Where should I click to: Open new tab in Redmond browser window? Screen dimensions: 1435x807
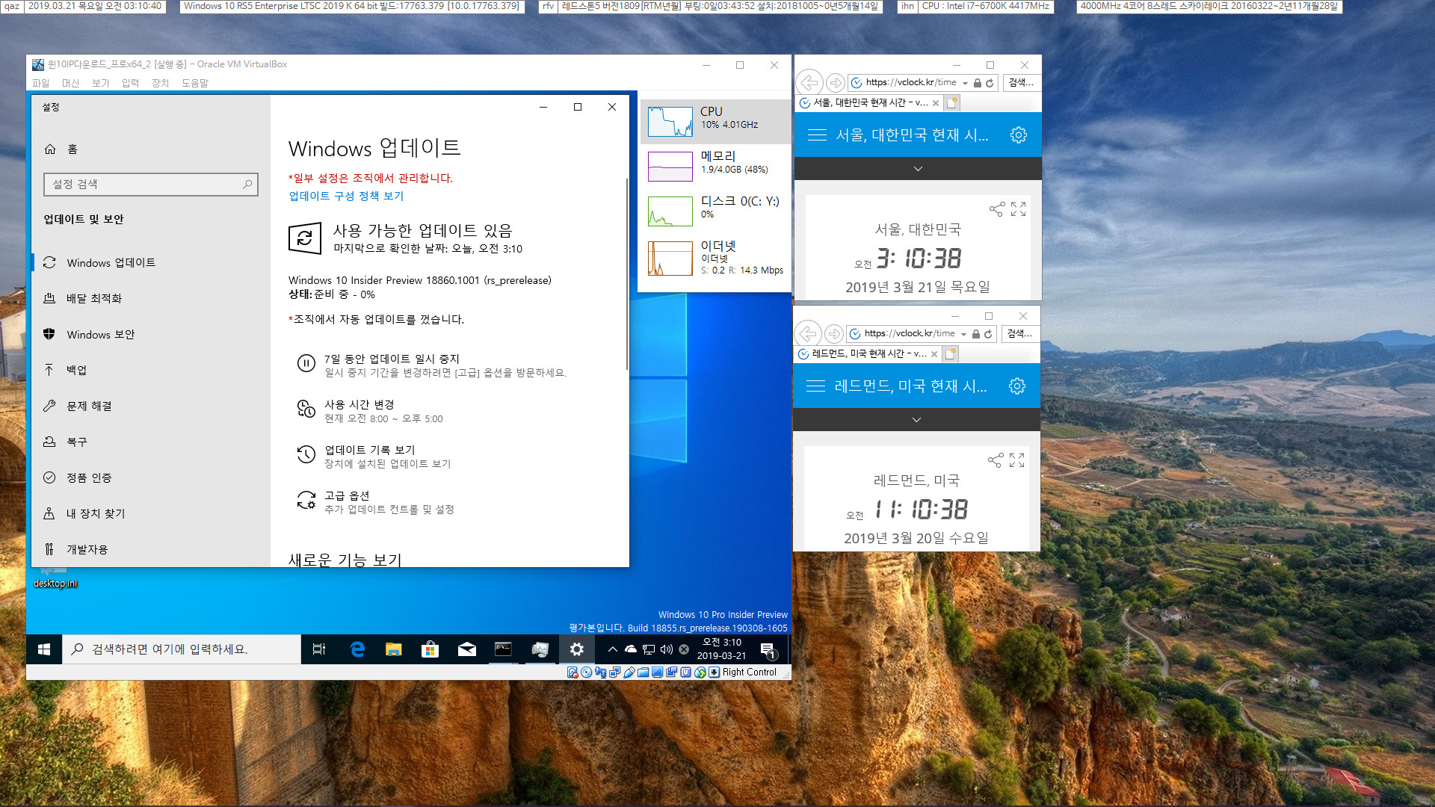point(951,354)
